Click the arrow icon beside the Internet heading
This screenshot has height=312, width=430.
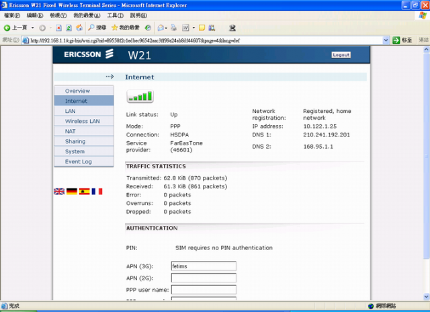tap(110, 76)
